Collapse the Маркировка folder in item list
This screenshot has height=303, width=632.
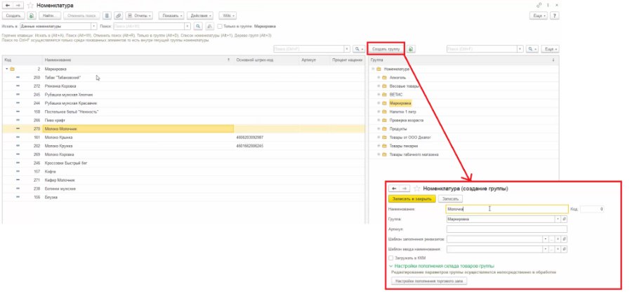pos(7,69)
